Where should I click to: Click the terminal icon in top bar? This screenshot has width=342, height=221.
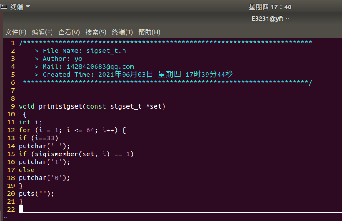point(4,6)
